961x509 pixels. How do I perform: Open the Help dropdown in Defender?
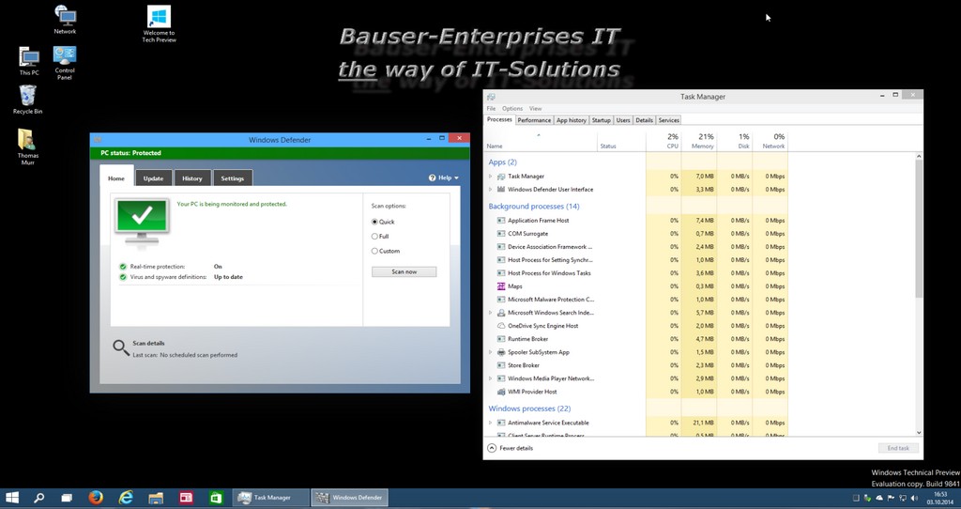(444, 177)
